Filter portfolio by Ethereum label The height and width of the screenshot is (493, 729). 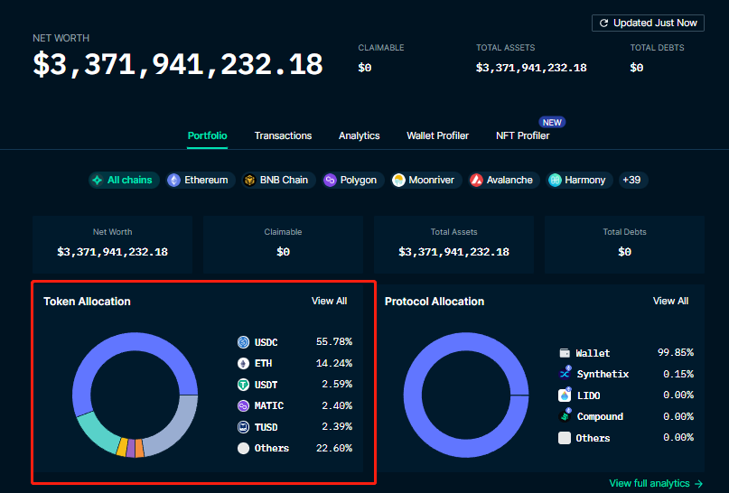point(206,181)
